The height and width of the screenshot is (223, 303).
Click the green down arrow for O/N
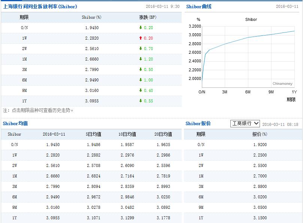coord(140,28)
